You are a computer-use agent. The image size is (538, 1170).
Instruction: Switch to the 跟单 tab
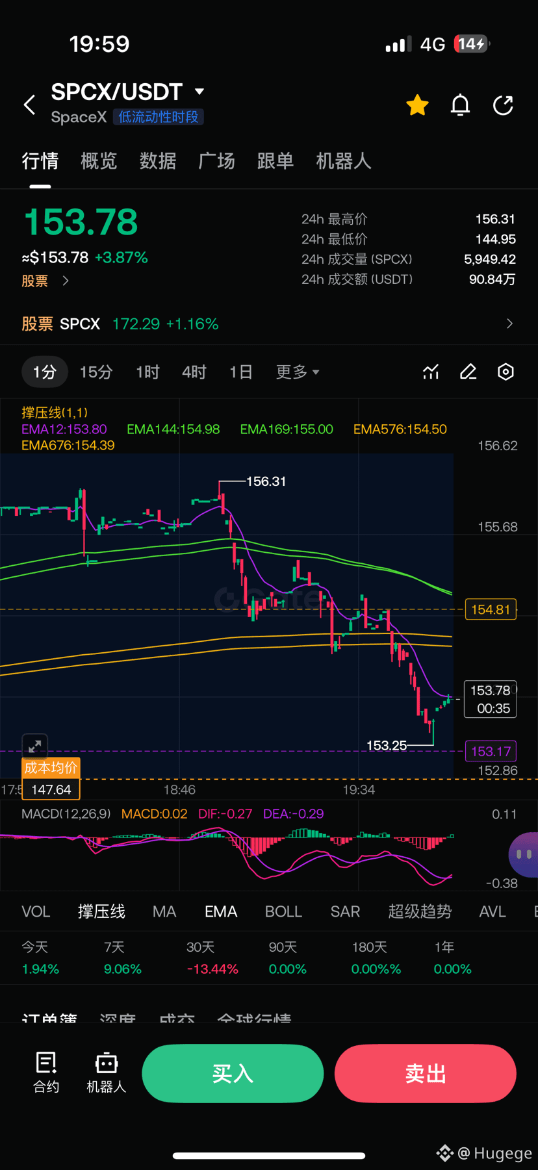pyautogui.click(x=275, y=160)
